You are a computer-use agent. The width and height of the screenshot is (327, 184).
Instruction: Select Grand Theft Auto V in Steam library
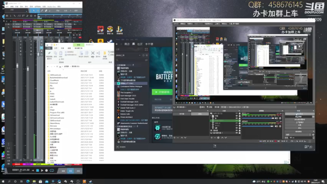128,108
